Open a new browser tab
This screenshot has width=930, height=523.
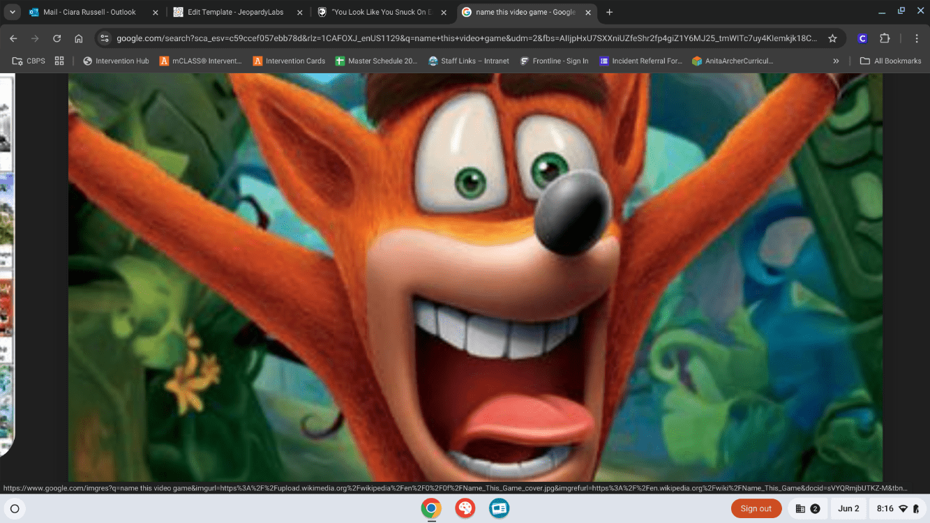coord(609,12)
